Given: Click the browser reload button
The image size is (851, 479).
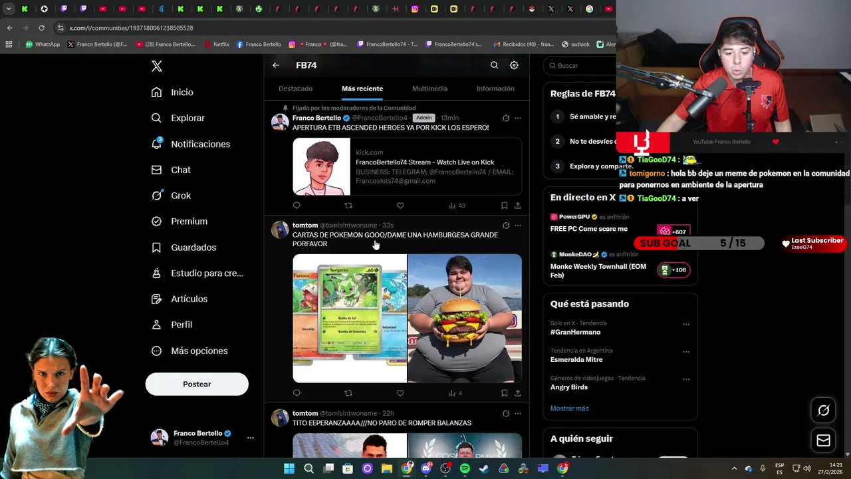Looking at the screenshot, I should [41, 28].
